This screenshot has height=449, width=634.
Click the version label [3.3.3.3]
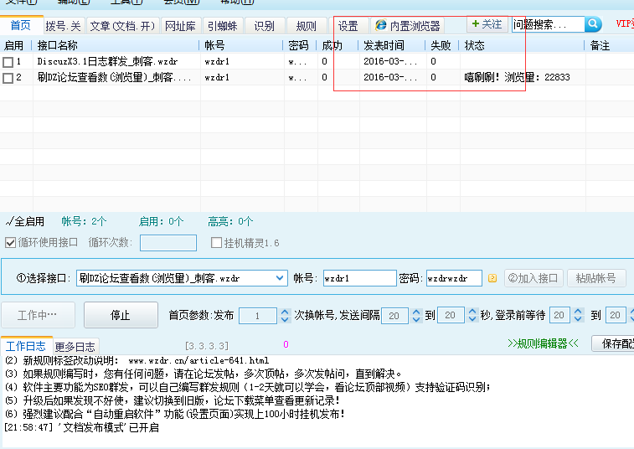click(x=207, y=346)
